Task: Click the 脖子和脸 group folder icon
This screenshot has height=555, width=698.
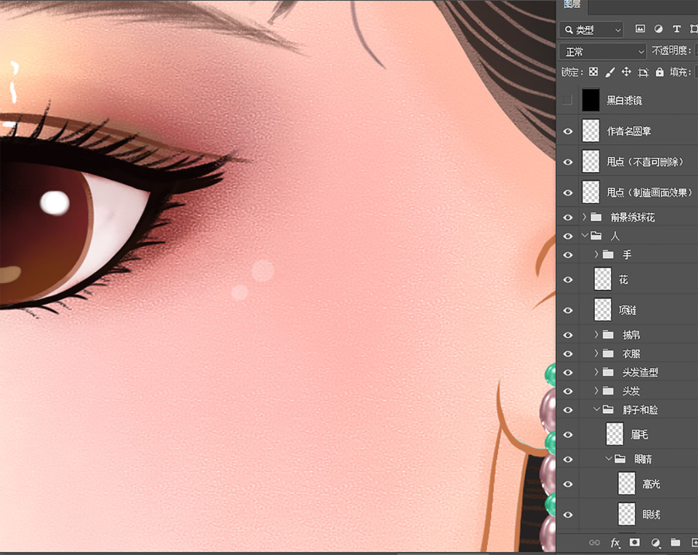Action: [608, 409]
